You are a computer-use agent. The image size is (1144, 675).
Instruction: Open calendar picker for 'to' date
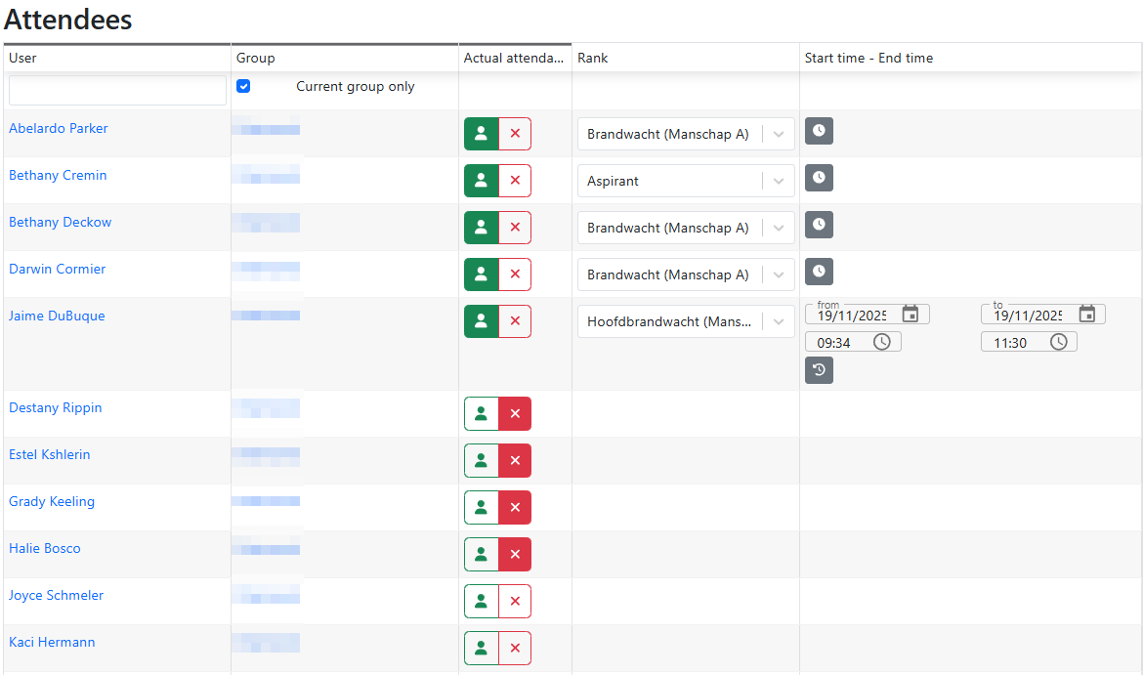(x=1086, y=314)
